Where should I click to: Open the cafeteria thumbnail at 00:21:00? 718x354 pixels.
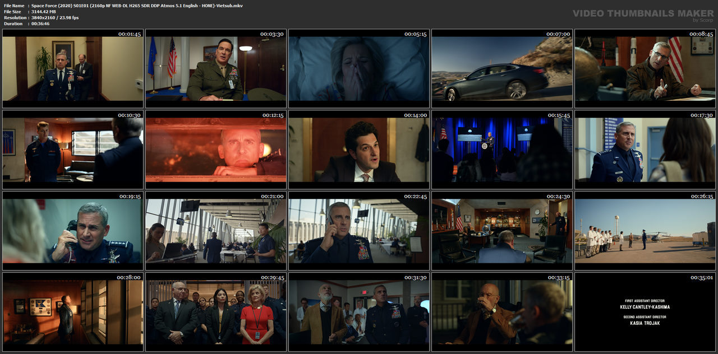coord(216,231)
